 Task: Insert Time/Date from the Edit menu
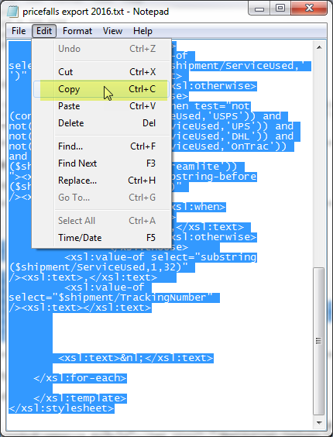pos(101,238)
